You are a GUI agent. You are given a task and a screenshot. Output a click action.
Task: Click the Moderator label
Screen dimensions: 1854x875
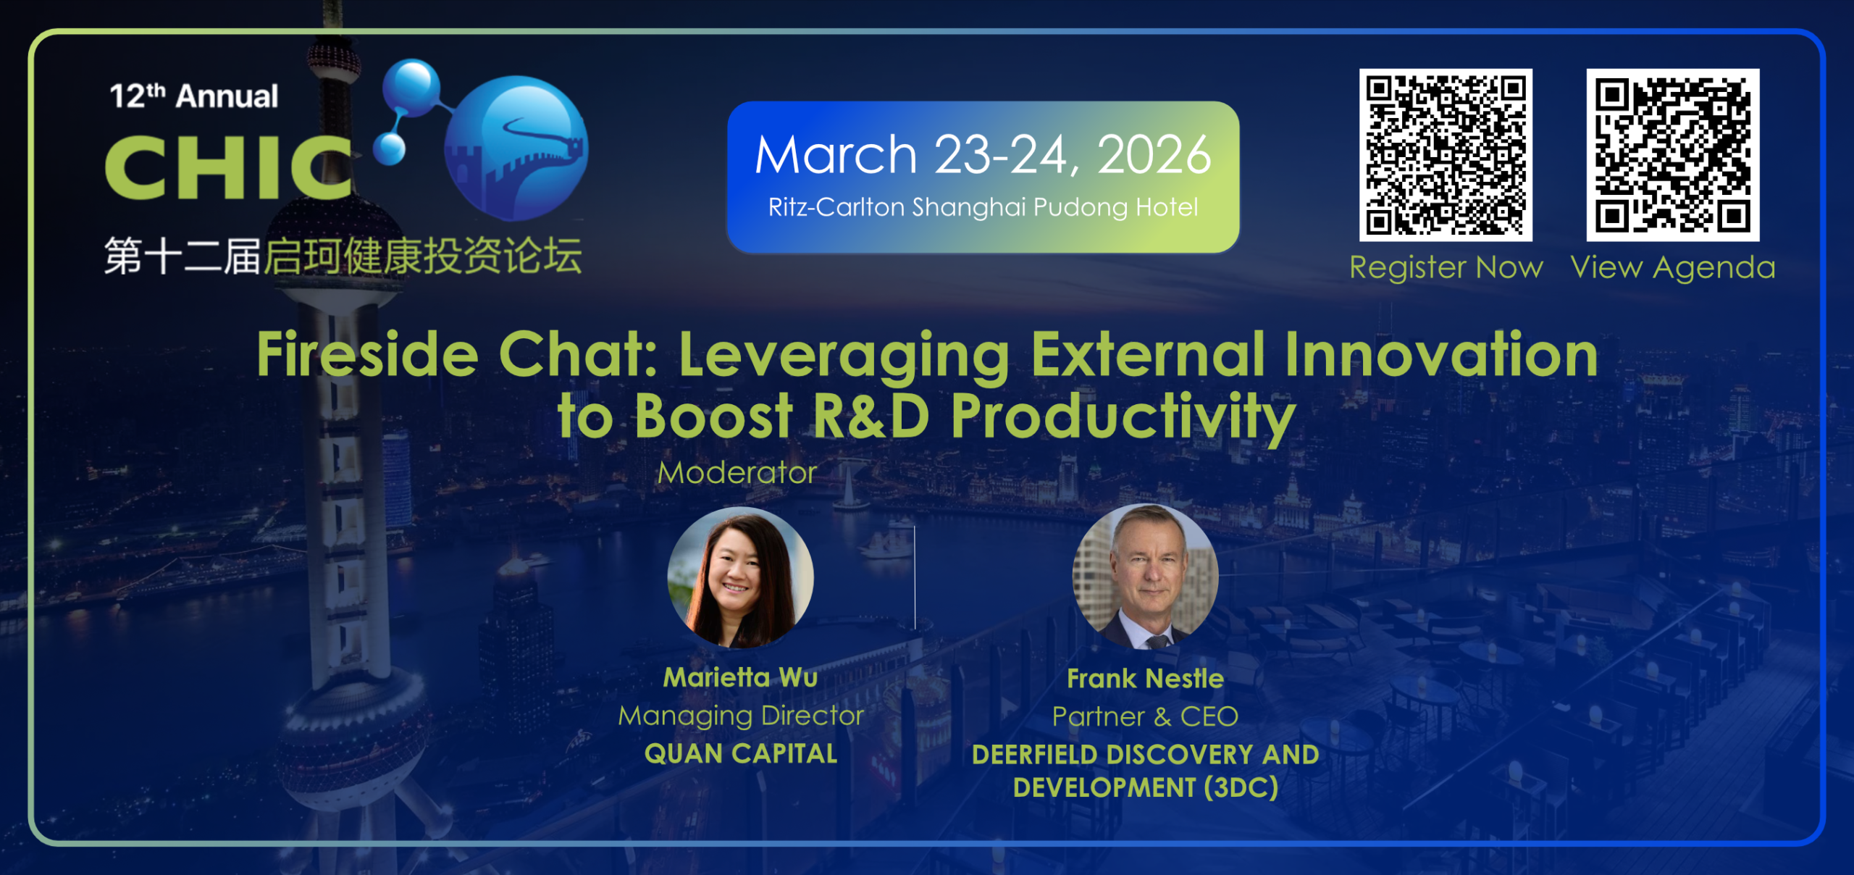737,473
